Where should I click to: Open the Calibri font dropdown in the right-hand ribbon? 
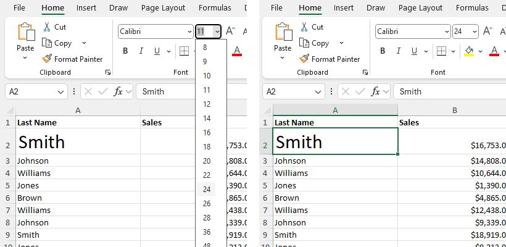pyautogui.click(x=446, y=31)
